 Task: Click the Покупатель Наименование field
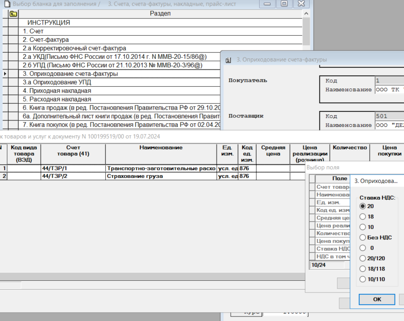390,89
